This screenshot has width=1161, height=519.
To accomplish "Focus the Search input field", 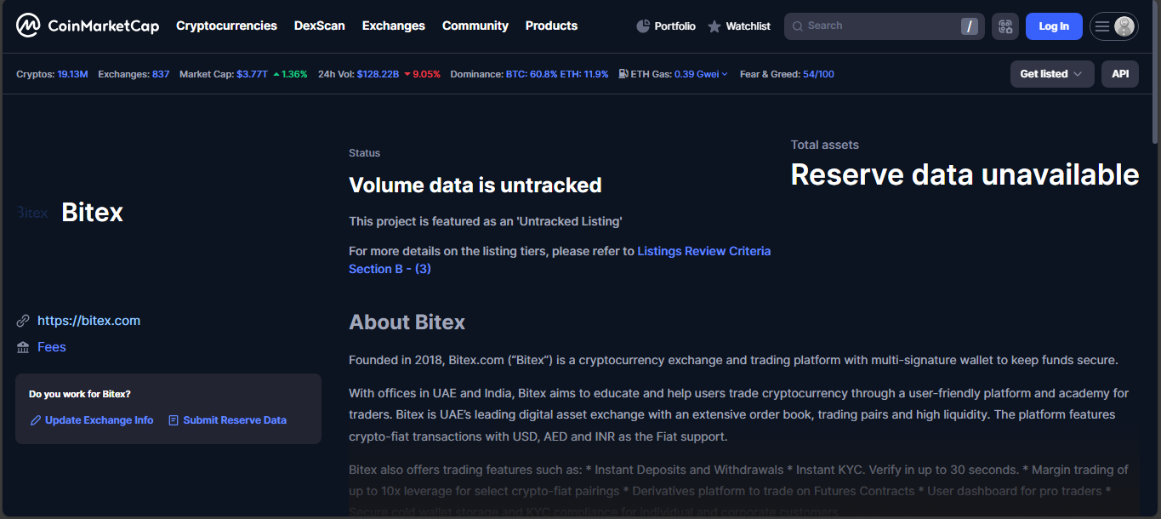I will [884, 26].
